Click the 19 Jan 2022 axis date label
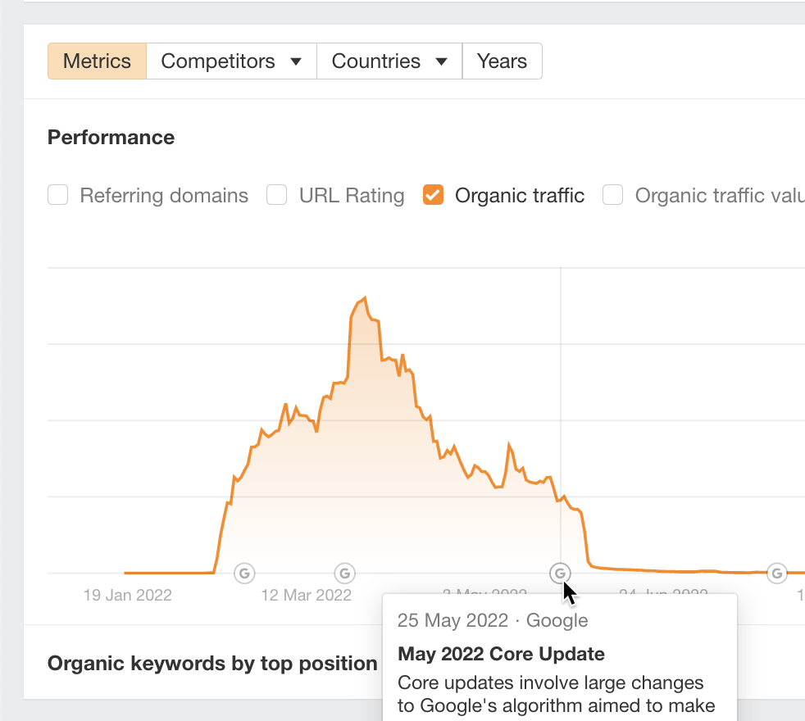This screenshot has height=721, width=805. 128,595
